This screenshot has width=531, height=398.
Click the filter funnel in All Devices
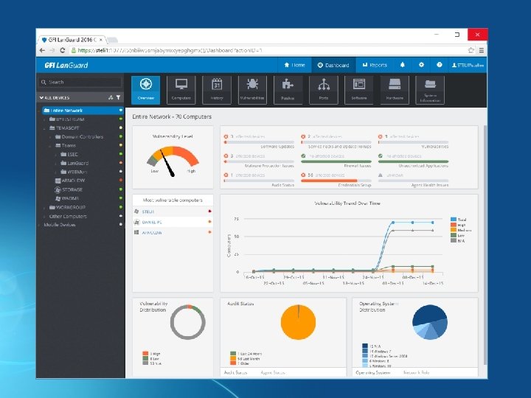[x=118, y=97]
